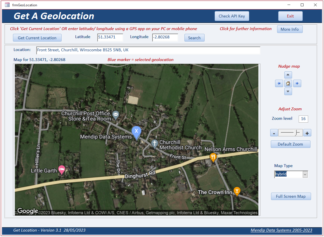
Task: Decrease zoom with the minus button
Action: click(274, 133)
